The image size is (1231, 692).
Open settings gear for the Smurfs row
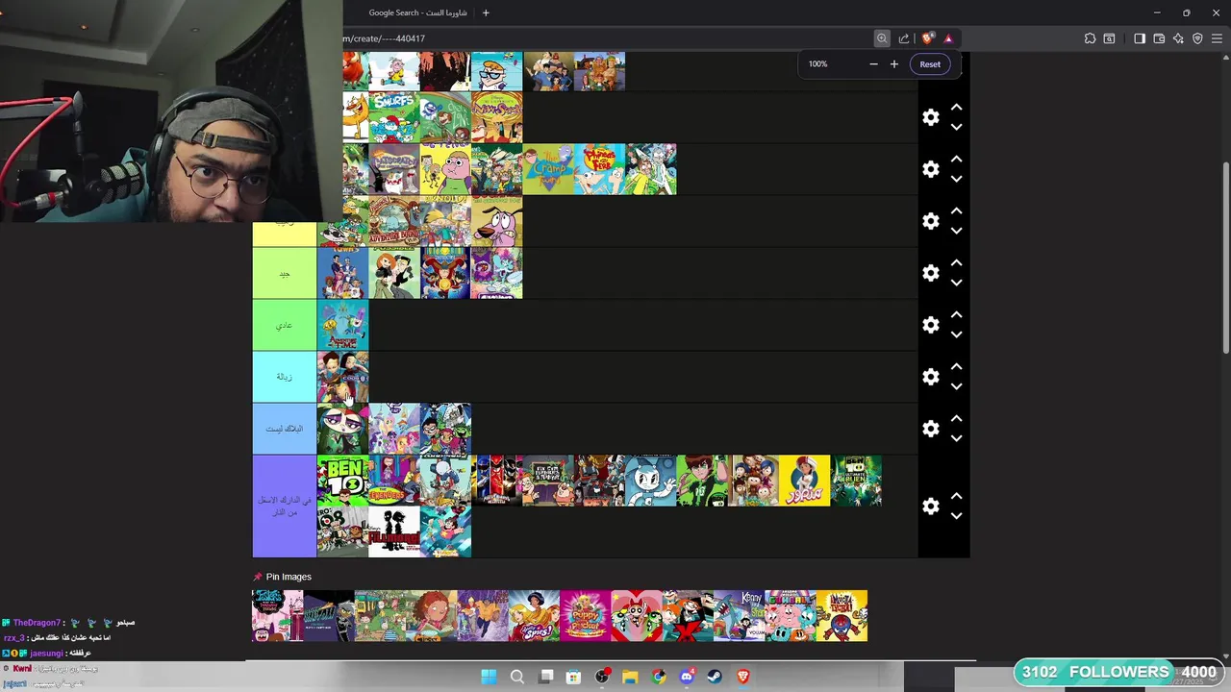pyautogui.click(x=930, y=117)
